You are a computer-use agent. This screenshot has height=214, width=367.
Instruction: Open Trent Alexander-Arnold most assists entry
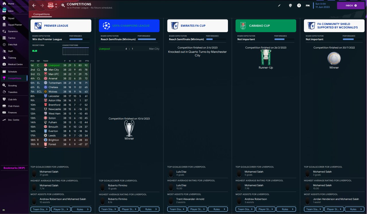point(198,200)
